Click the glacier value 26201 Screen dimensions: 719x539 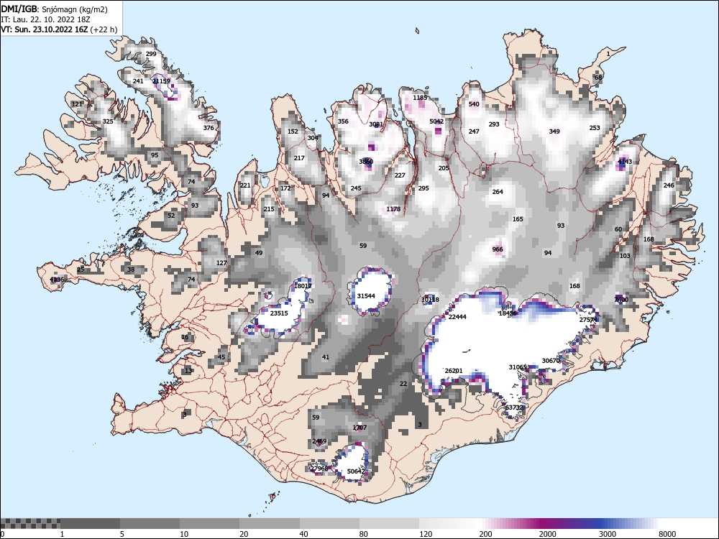click(454, 371)
